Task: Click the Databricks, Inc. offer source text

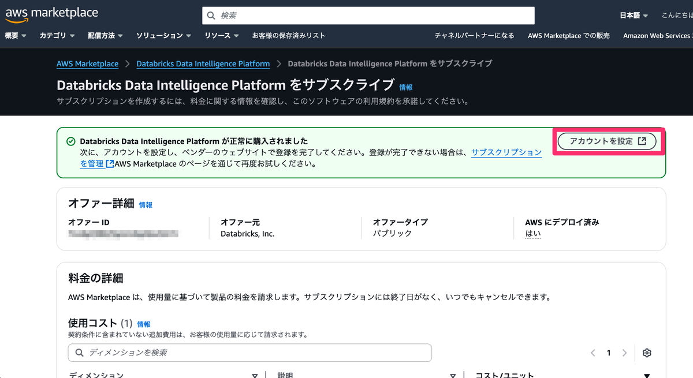Action: (248, 234)
